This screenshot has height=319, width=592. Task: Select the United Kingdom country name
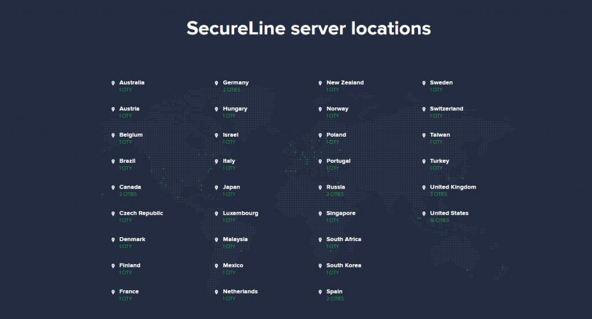tap(453, 187)
